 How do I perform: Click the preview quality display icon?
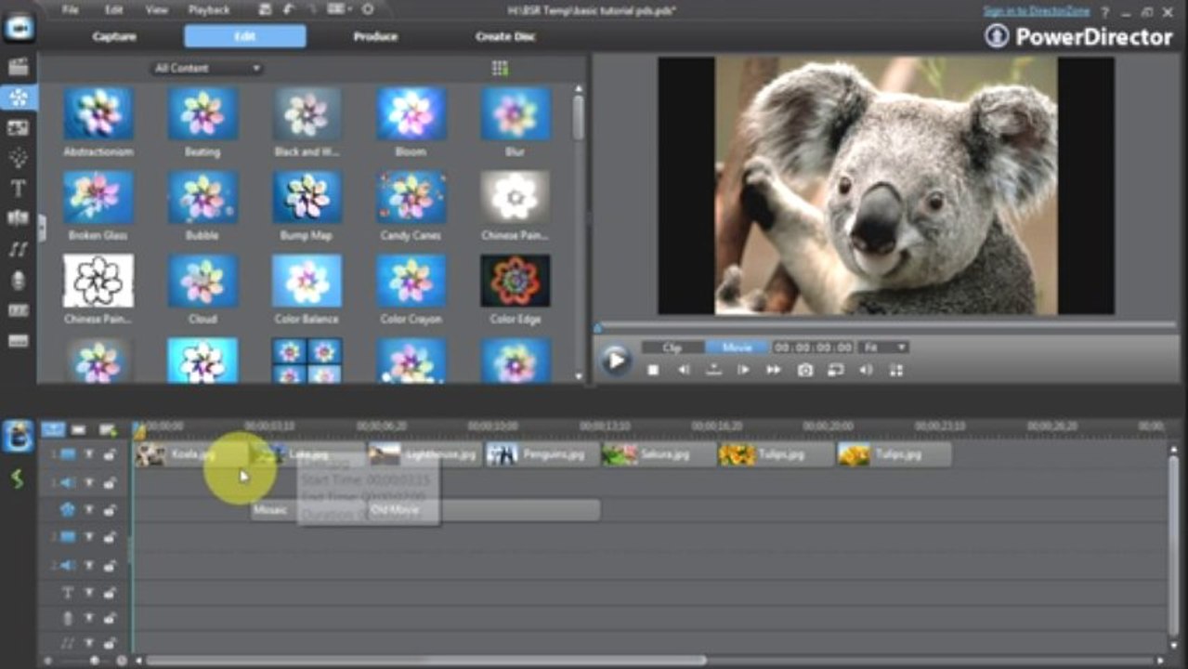pos(835,370)
